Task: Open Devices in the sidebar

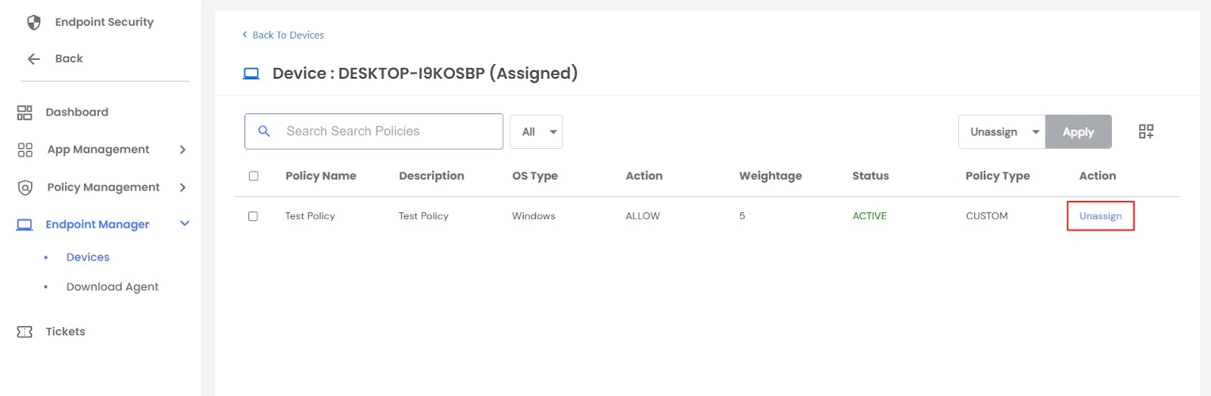Action: 88,257
